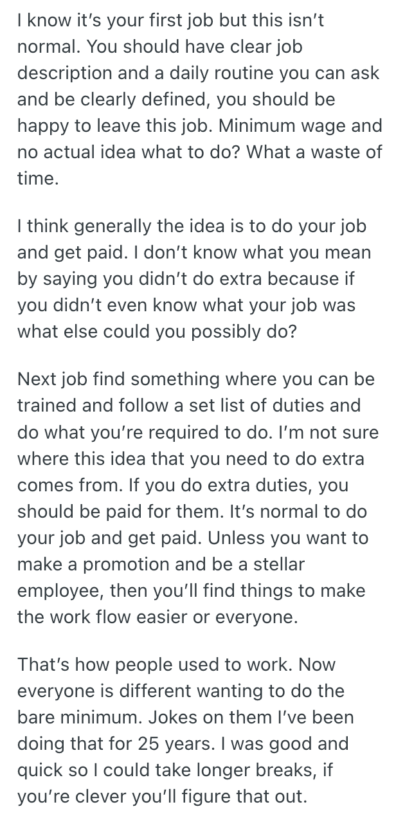Click the paragraph starting "Next job find something"
396x818 pixels.
point(197,499)
